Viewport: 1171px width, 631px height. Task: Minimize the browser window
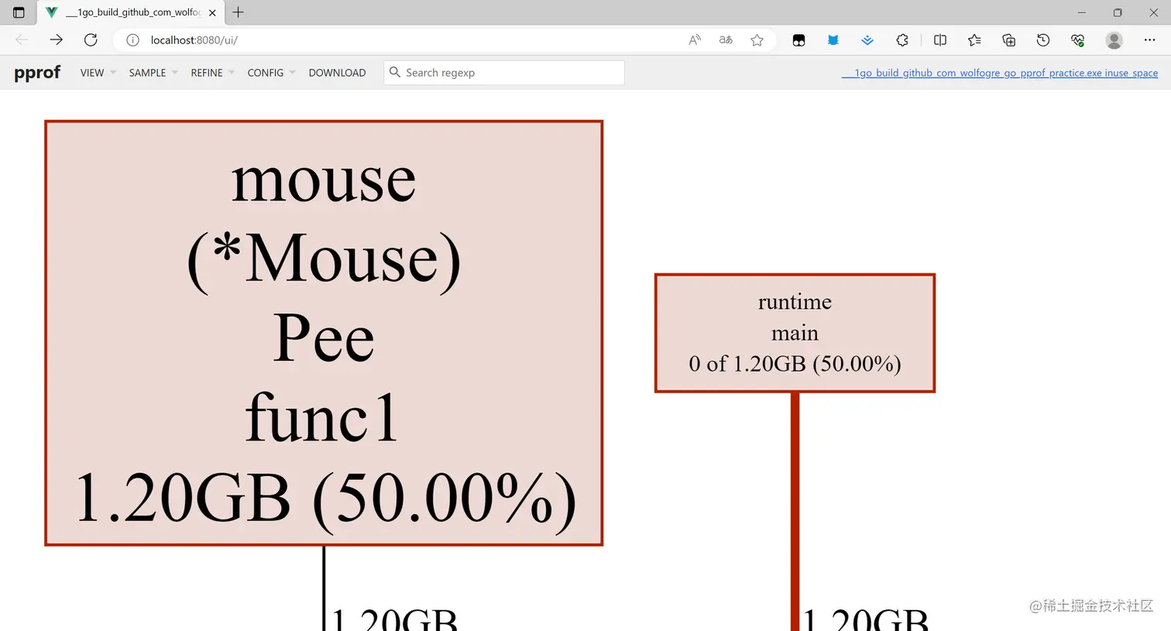tap(1082, 12)
